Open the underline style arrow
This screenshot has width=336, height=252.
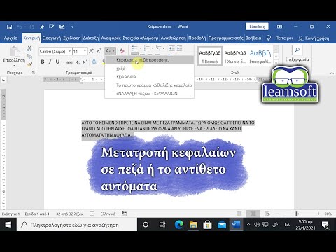[64, 62]
